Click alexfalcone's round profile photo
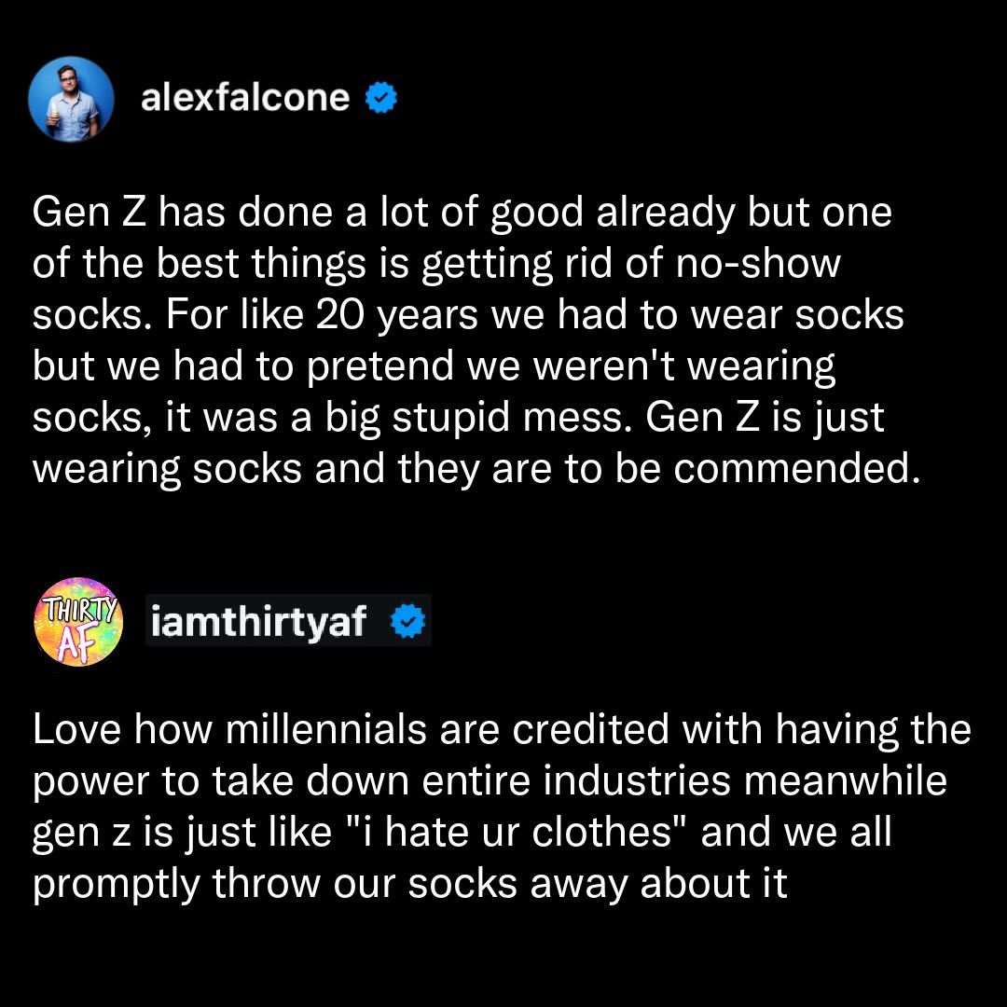 pos(71,99)
